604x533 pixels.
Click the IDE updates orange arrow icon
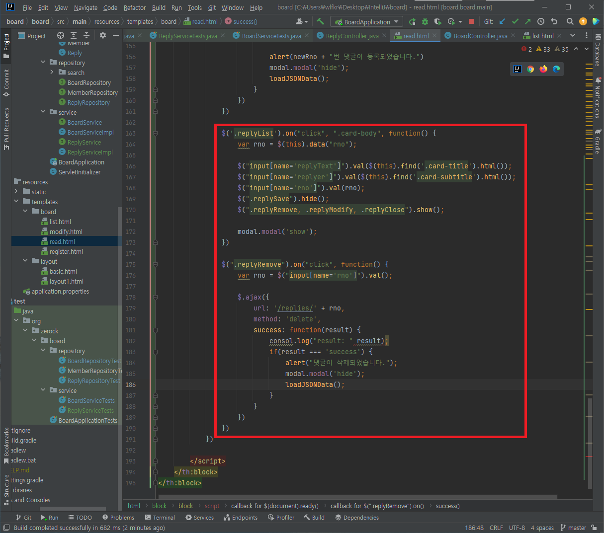click(x=583, y=21)
